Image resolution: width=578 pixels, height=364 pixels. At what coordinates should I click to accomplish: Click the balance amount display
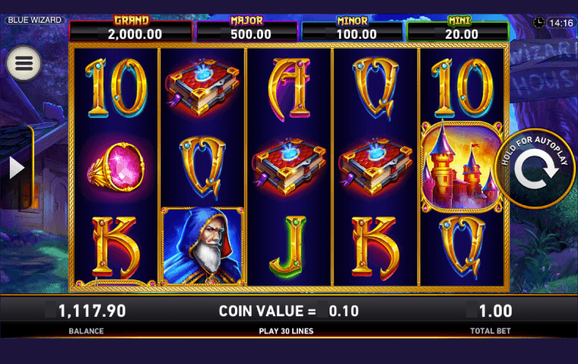92,311
